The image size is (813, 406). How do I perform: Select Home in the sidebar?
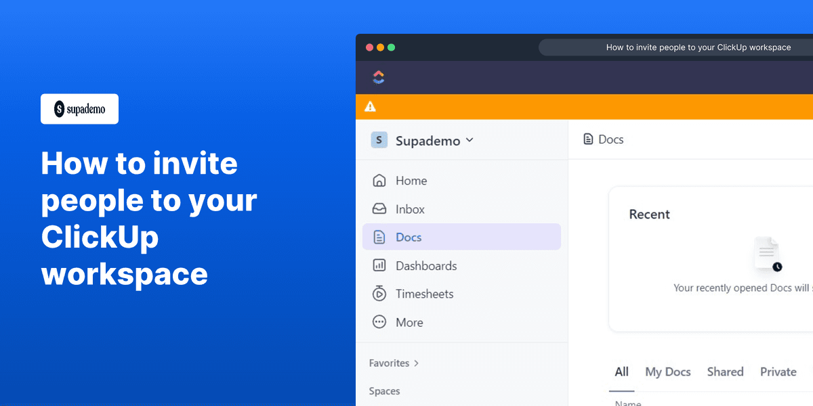(x=411, y=180)
